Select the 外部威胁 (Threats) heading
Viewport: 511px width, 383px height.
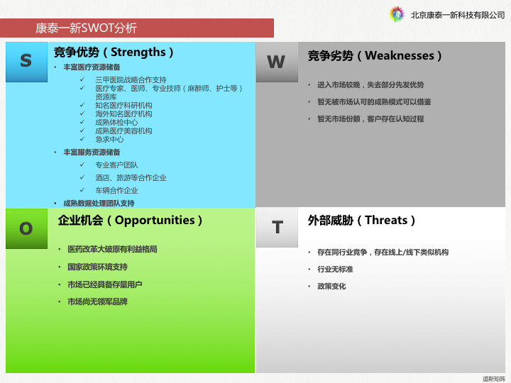click(362, 221)
